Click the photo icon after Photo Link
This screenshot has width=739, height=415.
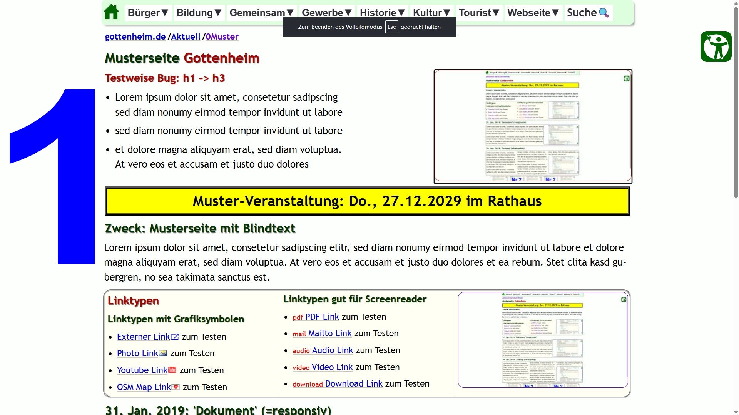tap(163, 354)
